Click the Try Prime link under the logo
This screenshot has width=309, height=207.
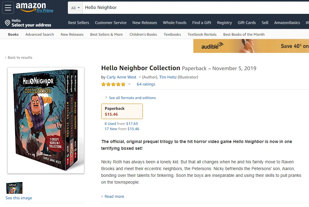45,10
